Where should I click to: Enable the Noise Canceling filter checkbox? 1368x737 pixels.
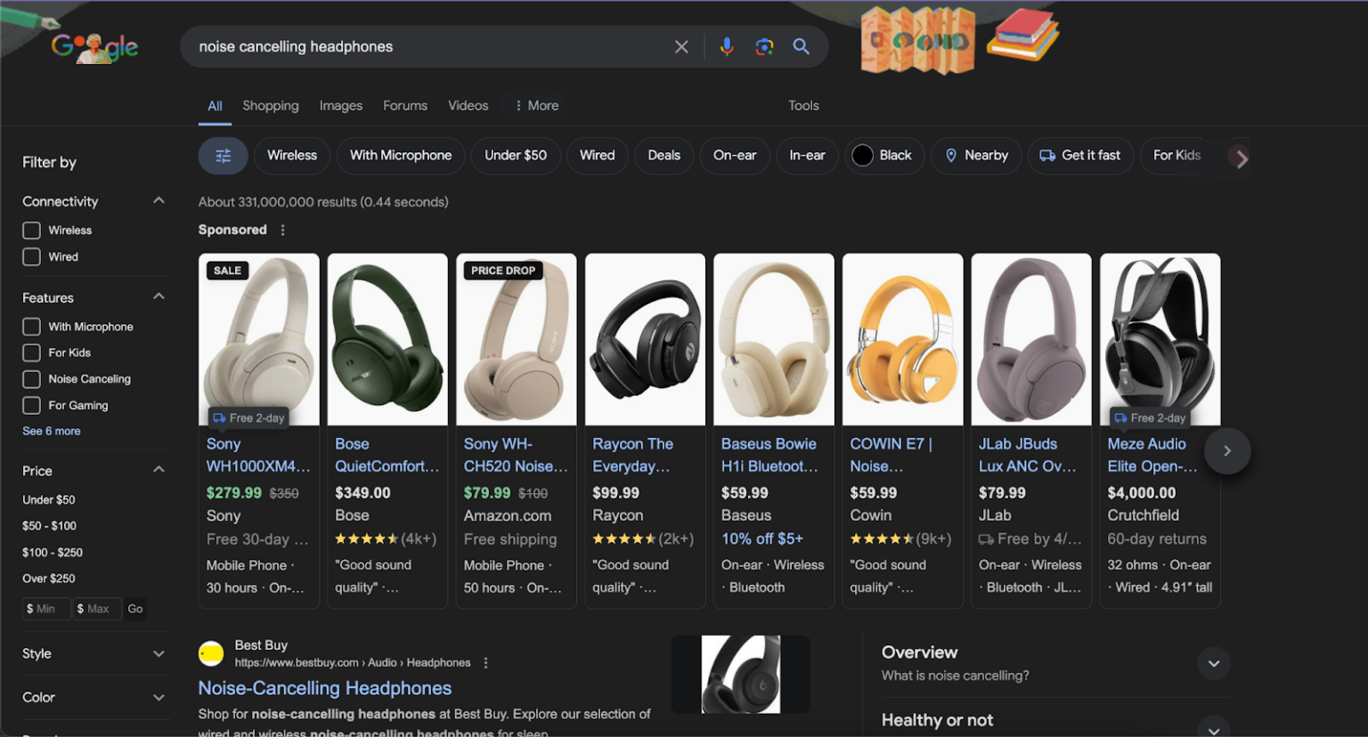pos(29,378)
